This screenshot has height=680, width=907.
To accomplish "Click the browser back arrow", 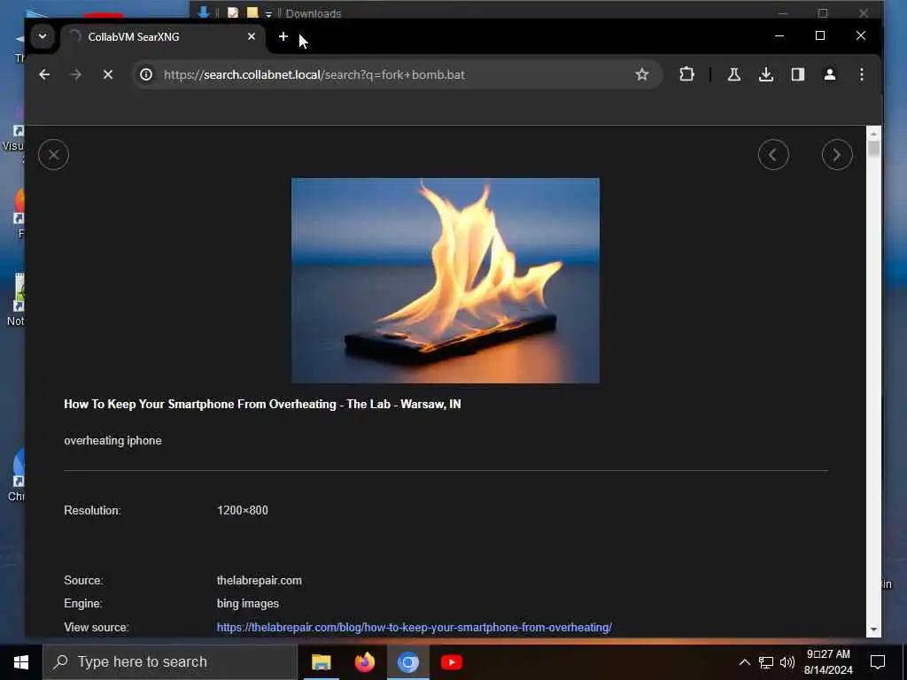I will pyautogui.click(x=44, y=74).
